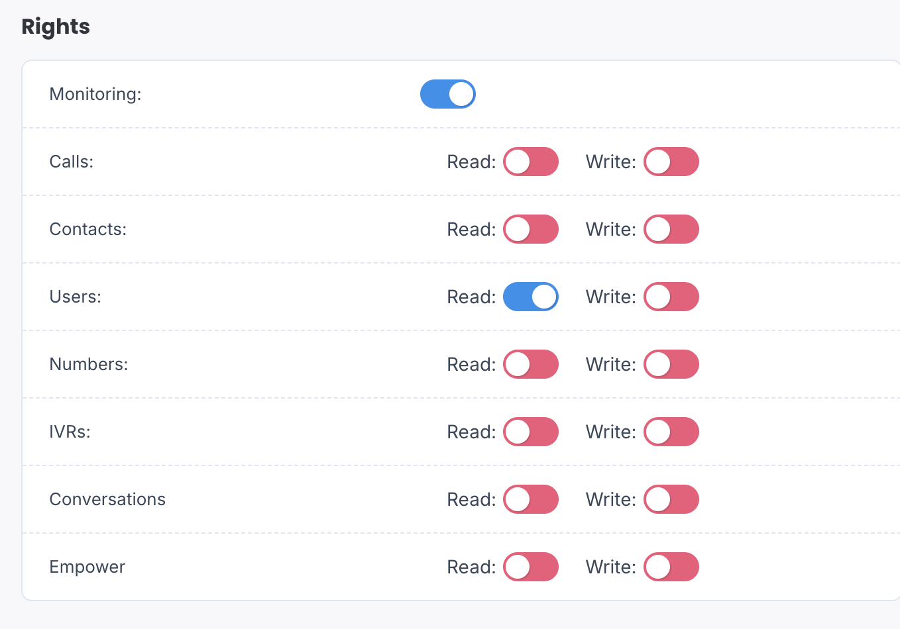Click the Empower row label
The image size is (900, 629).
pyautogui.click(x=87, y=567)
